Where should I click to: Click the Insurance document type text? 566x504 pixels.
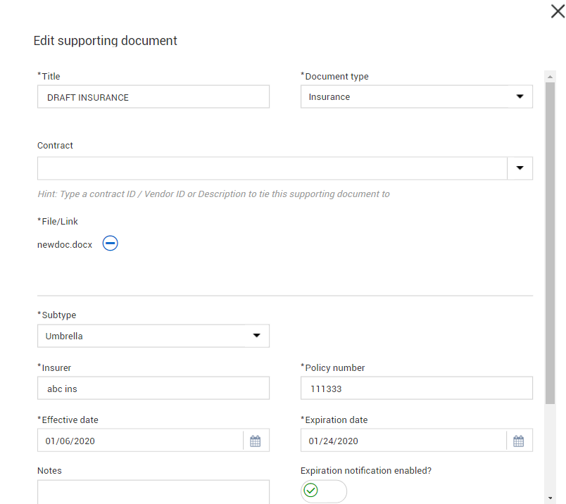pyautogui.click(x=329, y=97)
